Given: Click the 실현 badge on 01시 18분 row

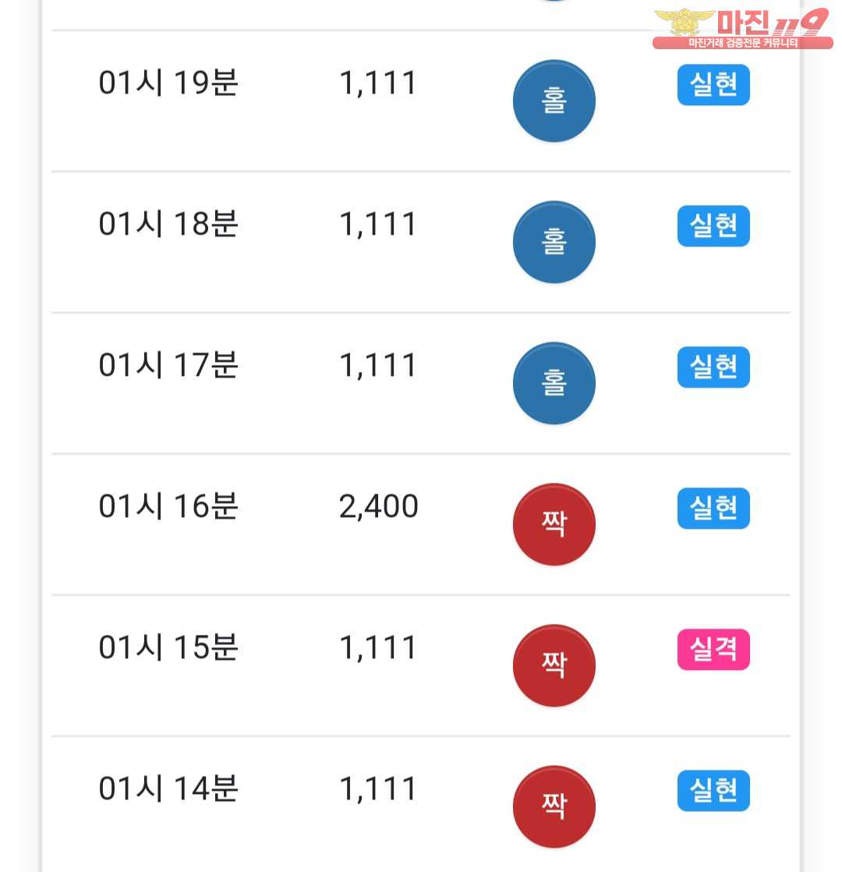Looking at the screenshot, I should point(713,226).
